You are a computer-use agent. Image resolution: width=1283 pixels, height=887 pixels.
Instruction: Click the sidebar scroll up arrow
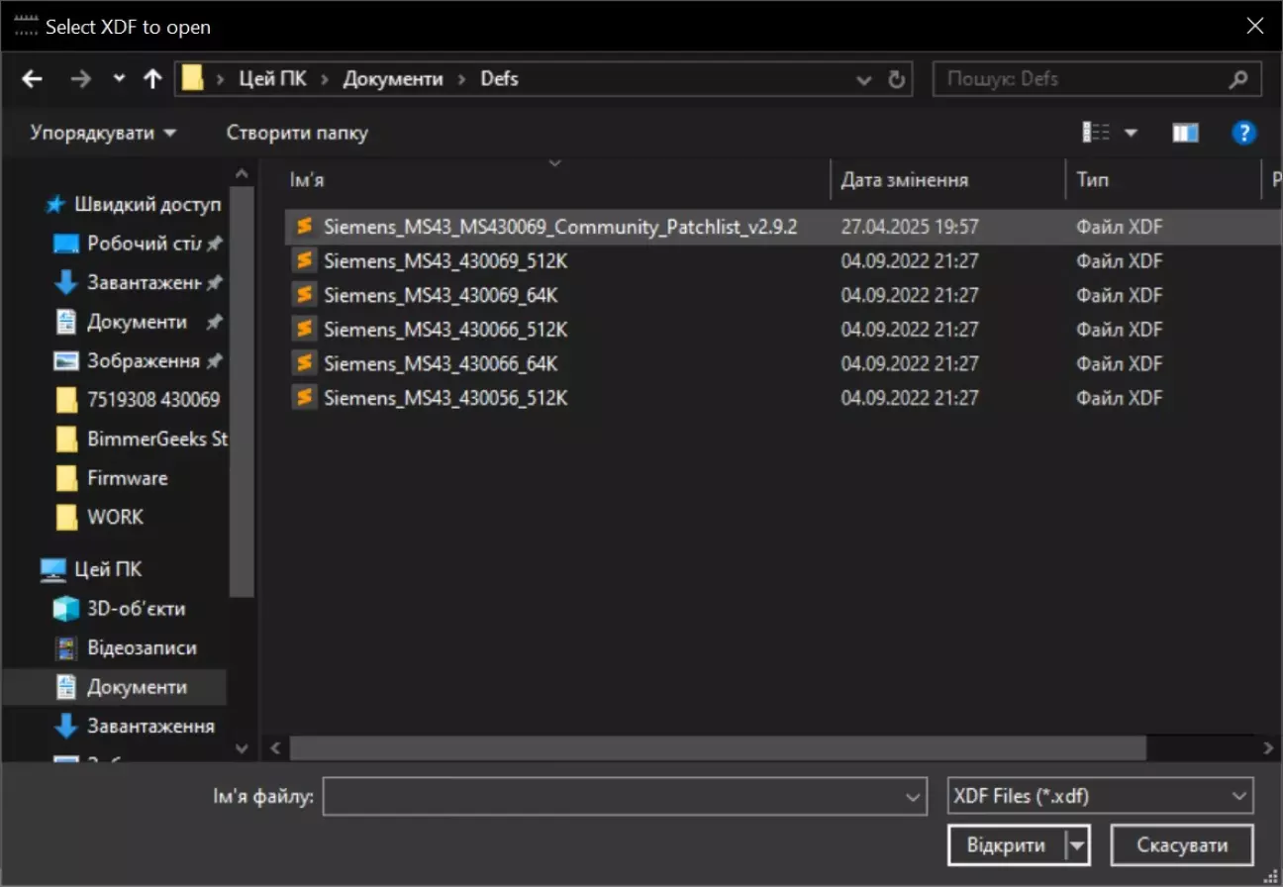point(243,172)
